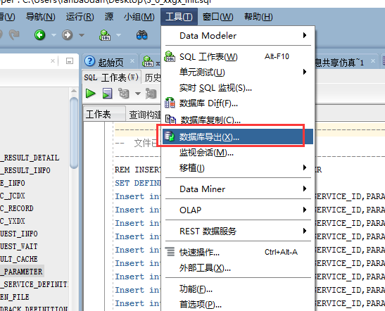Viewport: 385px width, 311px height.
Task: Select the C_JCDX table
Action: (x=13, y=196)
